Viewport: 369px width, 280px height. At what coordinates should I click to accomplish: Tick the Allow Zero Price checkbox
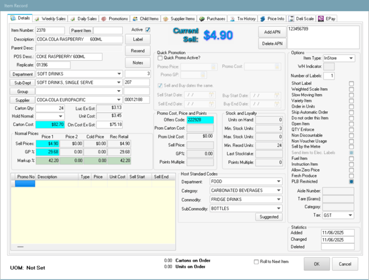[x=351, y=170]
